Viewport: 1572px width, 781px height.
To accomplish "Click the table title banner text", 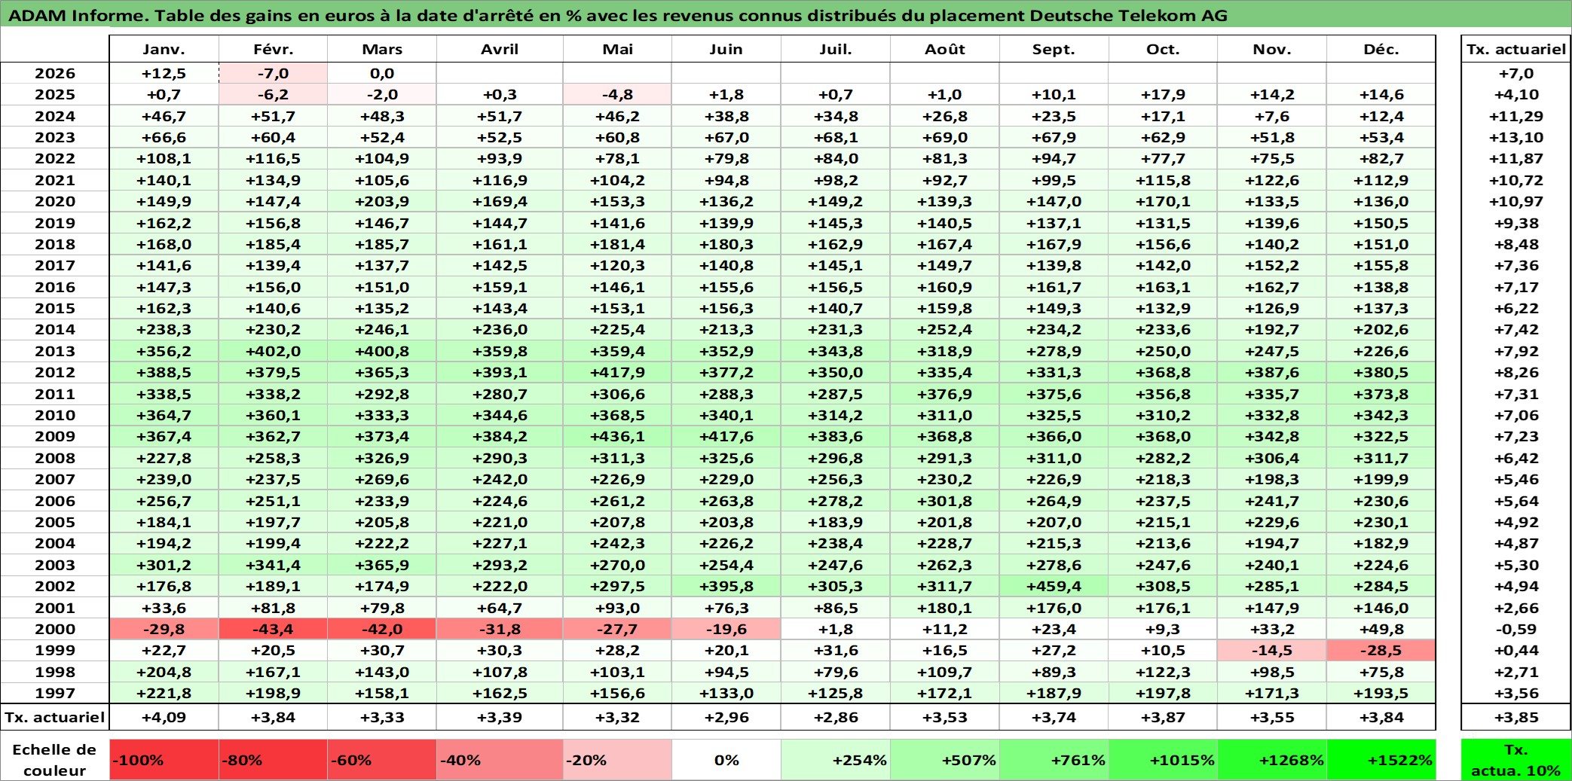I will point(618,15).
